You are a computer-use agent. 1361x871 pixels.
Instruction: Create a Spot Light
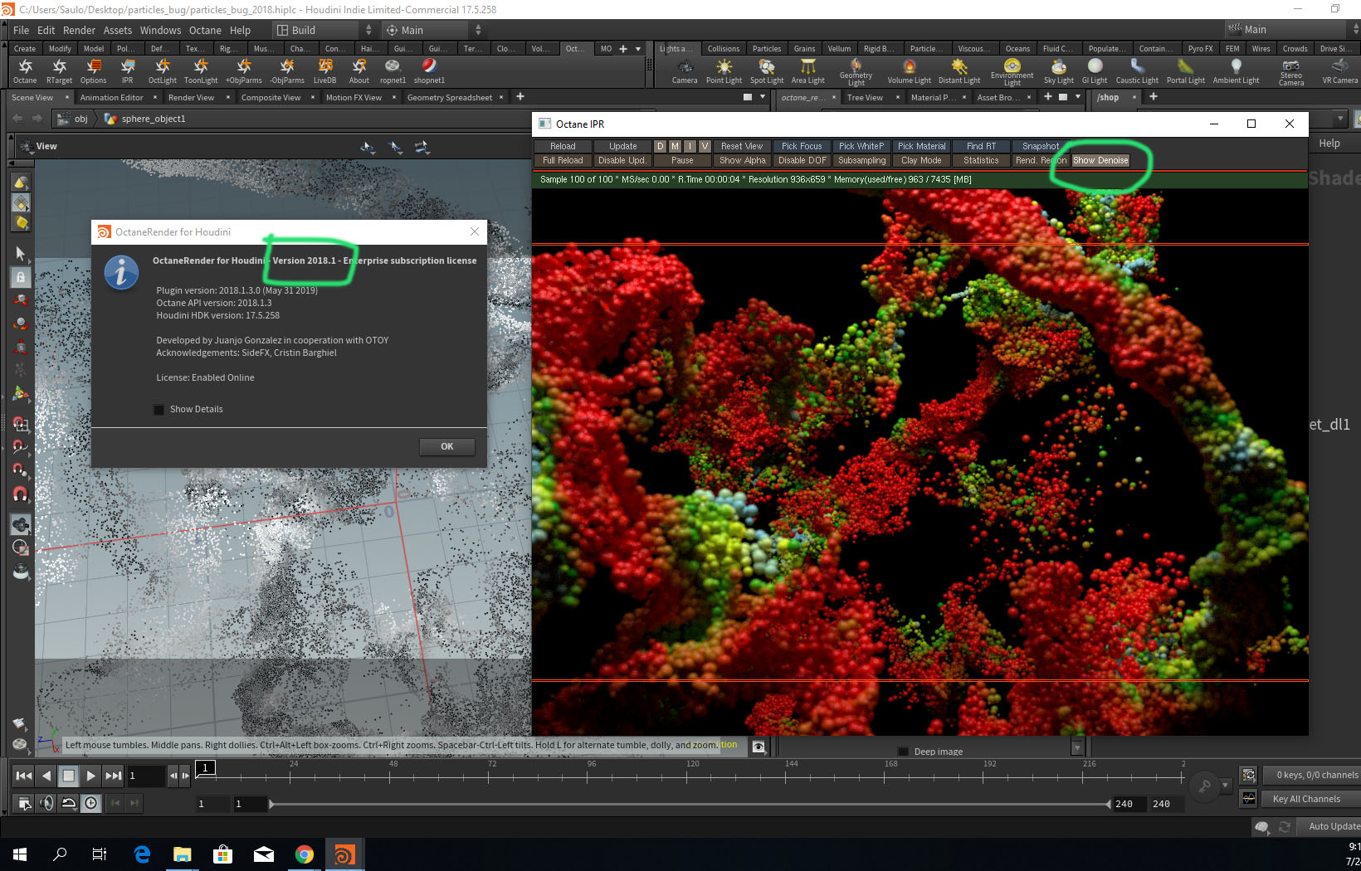(767, 71)
